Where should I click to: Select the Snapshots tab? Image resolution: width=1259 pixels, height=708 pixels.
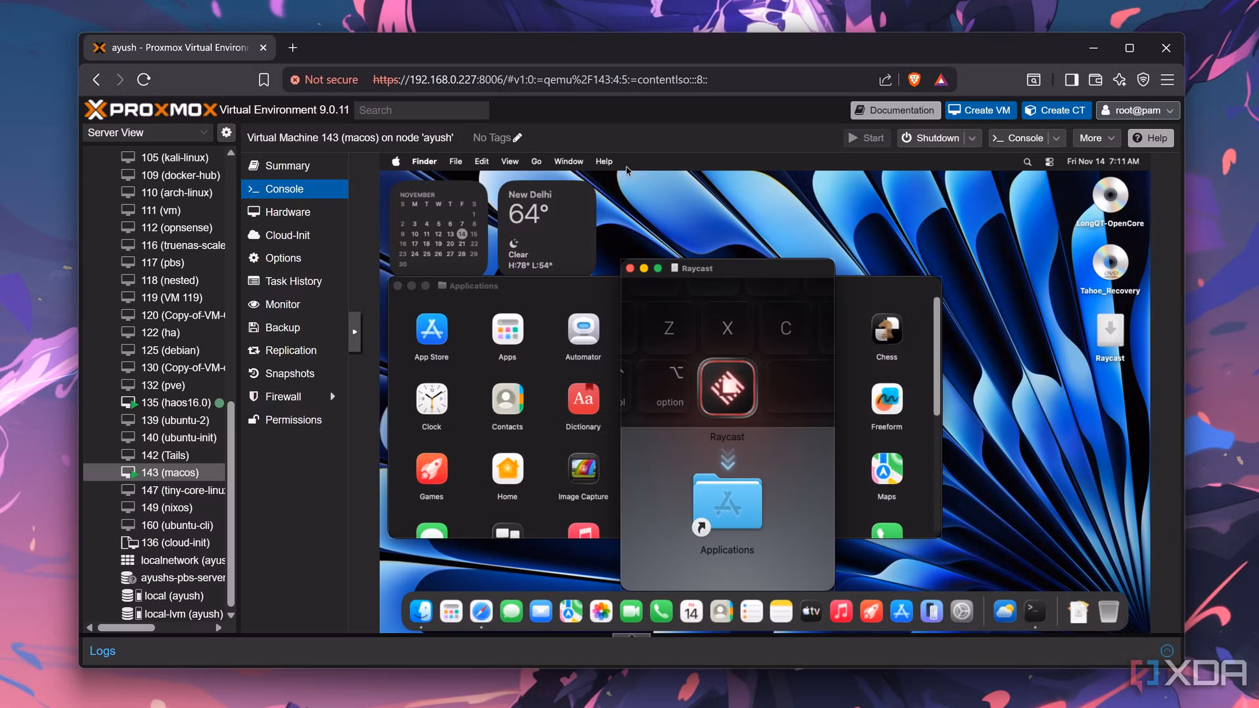coord(294,373)
